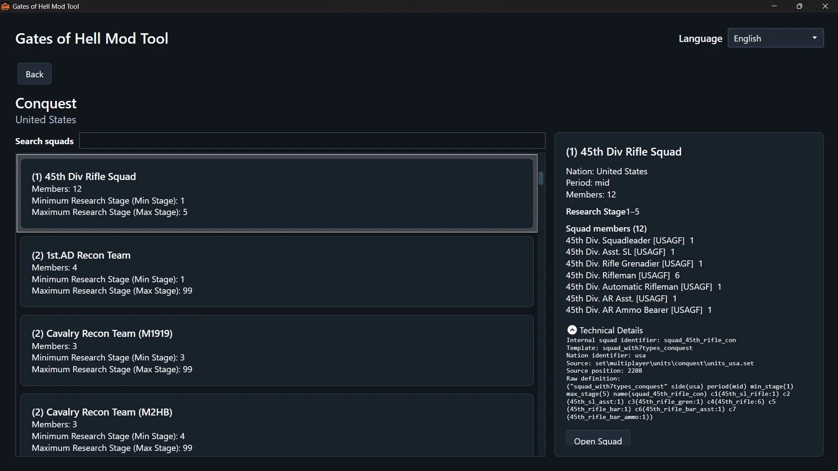Open the Language dropdown
This screenshot has height=471, width=838.
(775, 38)
